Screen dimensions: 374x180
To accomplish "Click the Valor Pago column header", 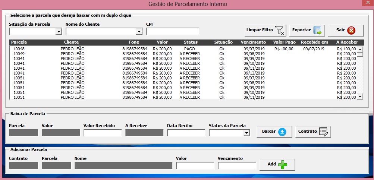I will point(284,42).
